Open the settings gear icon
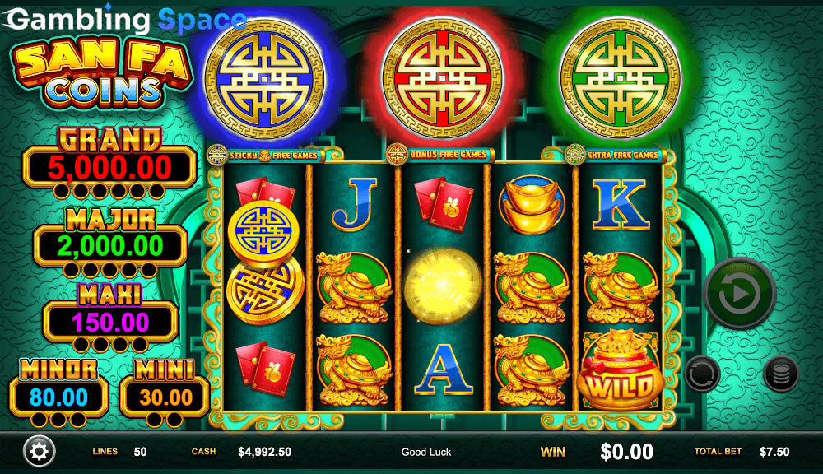The image size is (823, 474). pos(40,452)
